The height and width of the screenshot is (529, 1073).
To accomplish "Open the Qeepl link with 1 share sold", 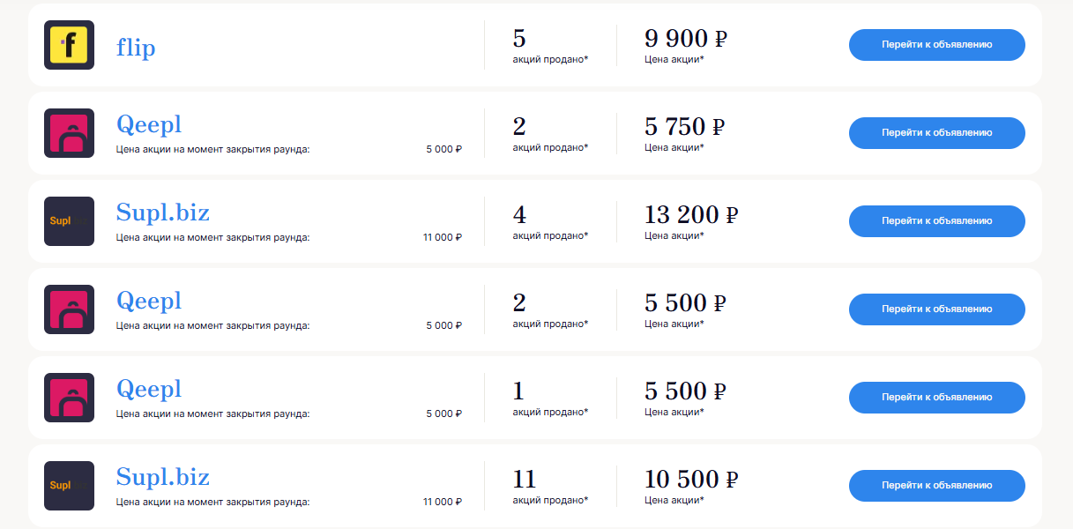I will [x=149, y=390].
